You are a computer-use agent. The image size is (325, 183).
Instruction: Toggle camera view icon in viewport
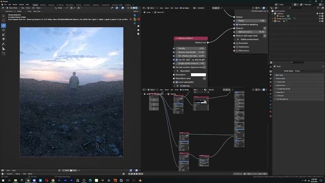point(138,34)
